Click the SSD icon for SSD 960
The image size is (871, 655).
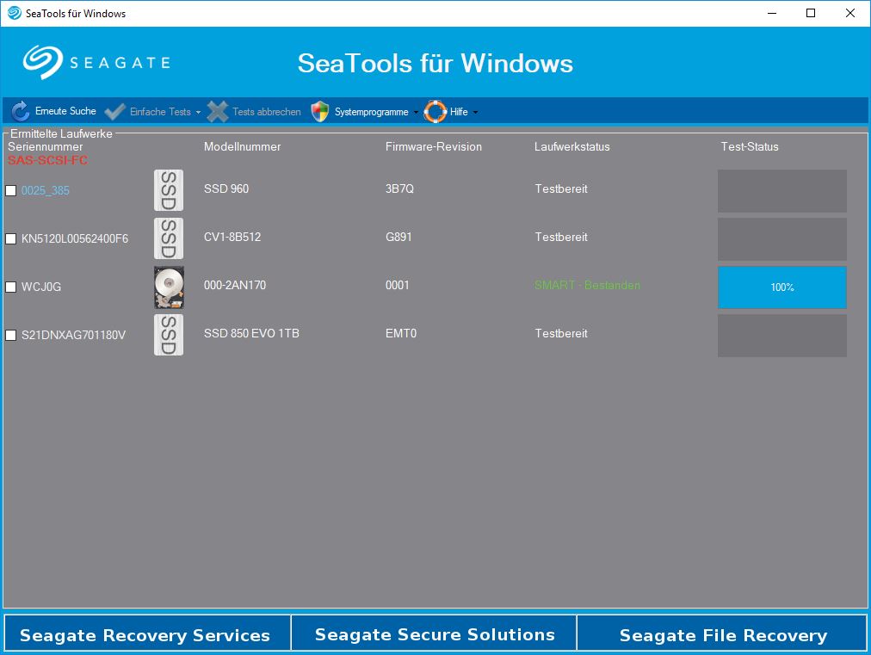(169, 190)
